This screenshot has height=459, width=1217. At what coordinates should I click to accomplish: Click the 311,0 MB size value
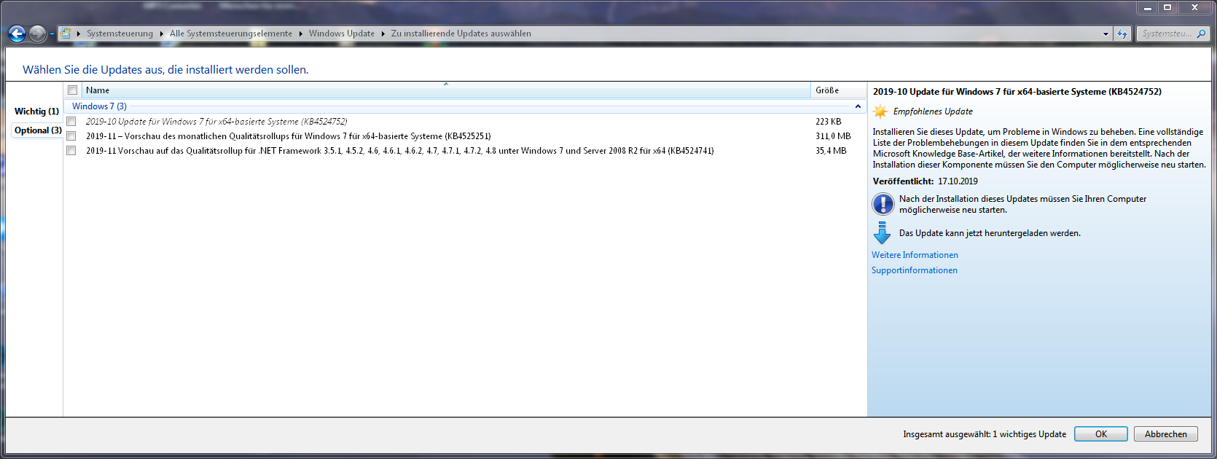pyautogui.click(x=833, y=136)
